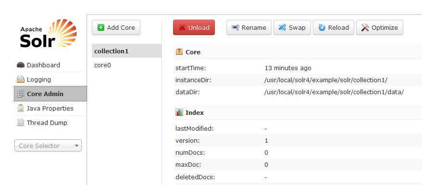422x185 pixels.
Task: Click the numDocs label
Action: (x=190, y=153)
